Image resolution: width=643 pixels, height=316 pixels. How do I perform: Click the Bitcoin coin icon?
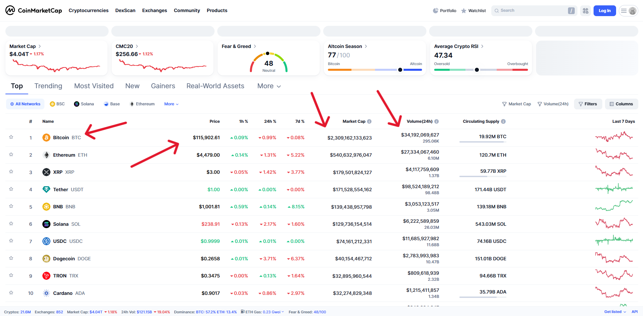(x=46, y=138)
